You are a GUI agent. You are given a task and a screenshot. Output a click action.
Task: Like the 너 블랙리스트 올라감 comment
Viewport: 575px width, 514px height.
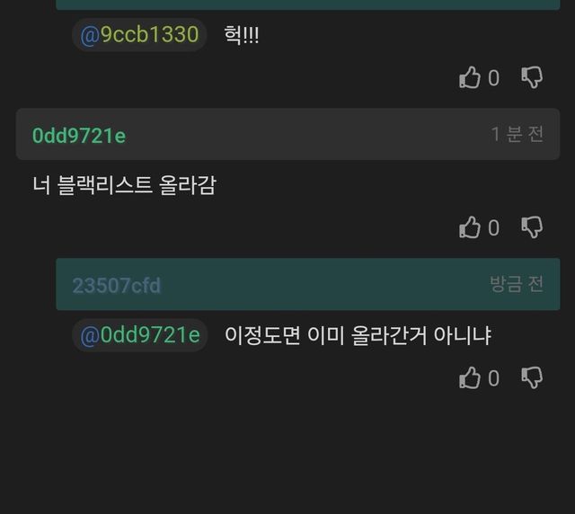(469, 227)
